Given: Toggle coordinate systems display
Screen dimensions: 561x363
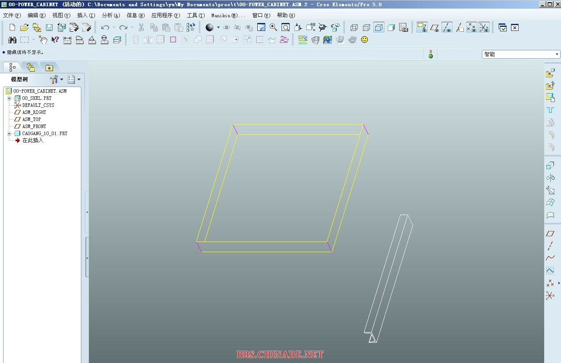Looking at the screenshot, I should pos(484,28).
